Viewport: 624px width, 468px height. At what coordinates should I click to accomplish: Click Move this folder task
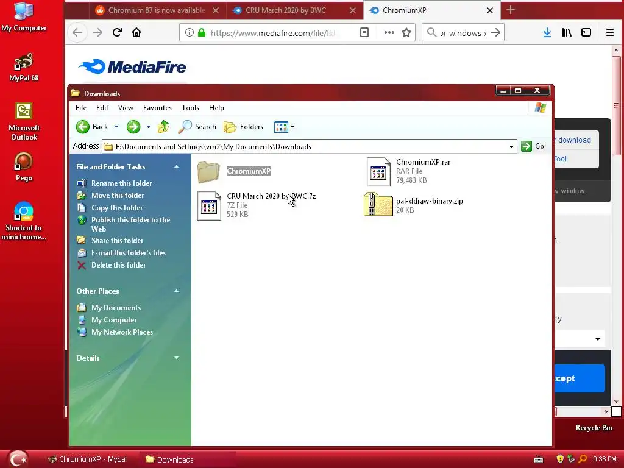click(x=111, y=196)
